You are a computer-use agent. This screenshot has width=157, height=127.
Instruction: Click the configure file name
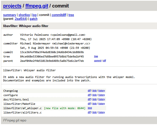tap(11, 95)
